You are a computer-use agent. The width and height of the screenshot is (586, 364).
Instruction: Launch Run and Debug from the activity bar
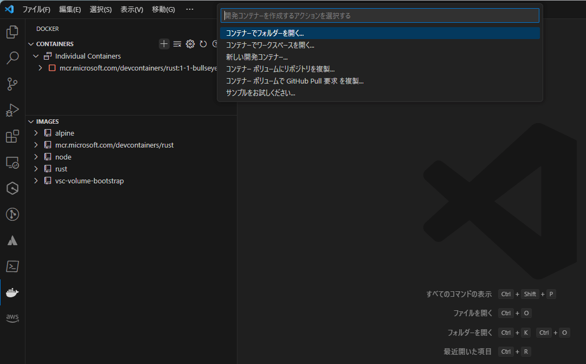tap(12, 110)
